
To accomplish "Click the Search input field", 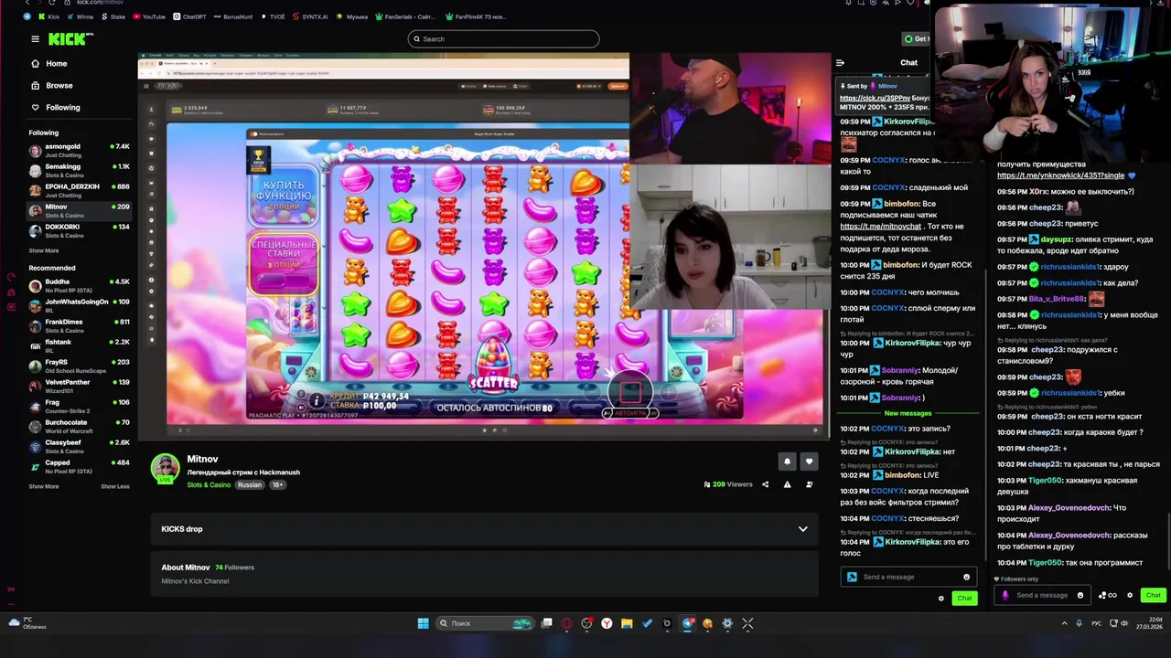I will pos(503,38).
